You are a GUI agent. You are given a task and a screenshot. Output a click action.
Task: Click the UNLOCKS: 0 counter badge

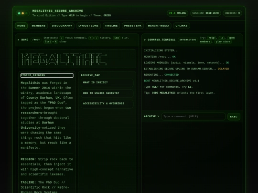point(232,13)
